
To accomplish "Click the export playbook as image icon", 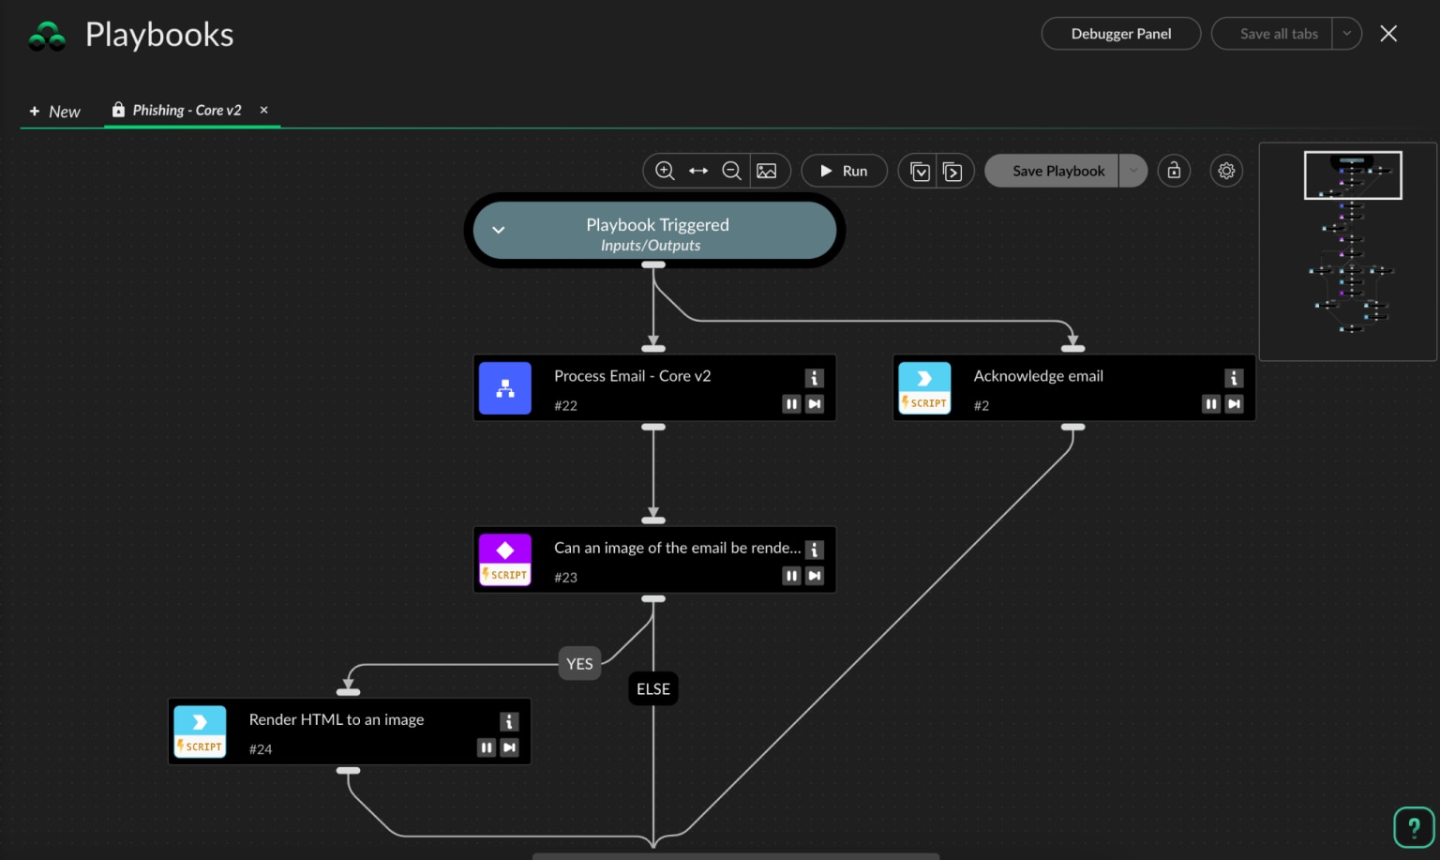I will (x=767, y=171).
